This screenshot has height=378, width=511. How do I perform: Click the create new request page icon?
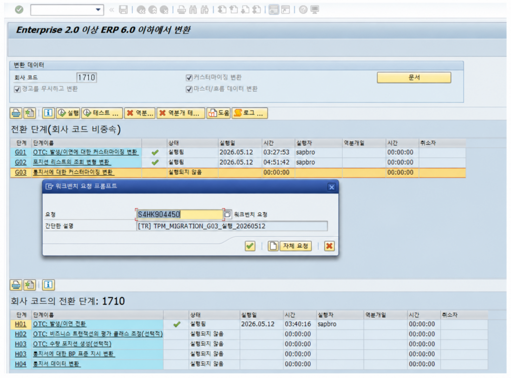click(x=273, y=246)
